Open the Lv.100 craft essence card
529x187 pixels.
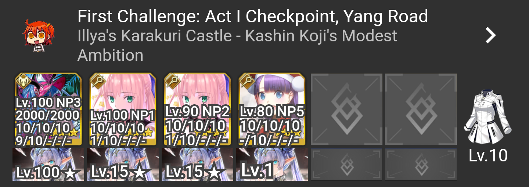pos(48,164)
